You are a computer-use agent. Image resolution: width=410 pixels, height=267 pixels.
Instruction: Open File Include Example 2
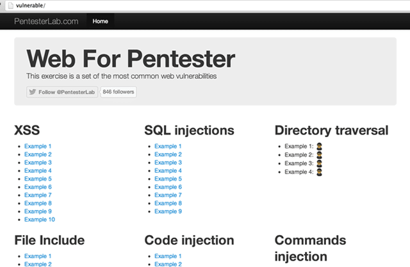[38, 264]
